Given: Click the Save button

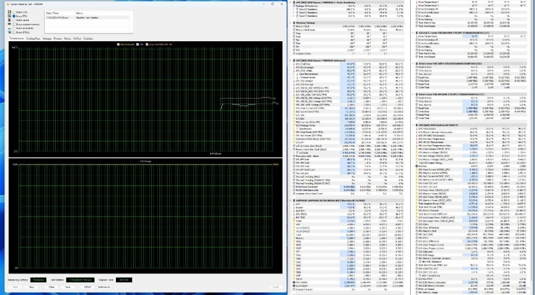Looking at the screenshot, I should click(x=67, y=287).
